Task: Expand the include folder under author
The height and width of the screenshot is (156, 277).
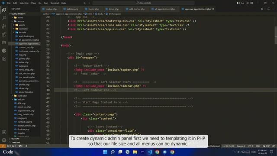Action: pyautogui.click(x=22, y=32)
